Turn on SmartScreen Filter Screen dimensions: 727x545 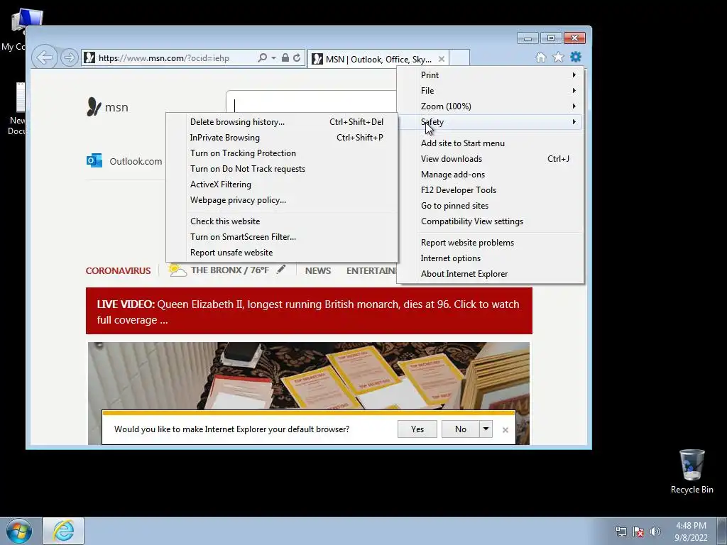point(282,237)
